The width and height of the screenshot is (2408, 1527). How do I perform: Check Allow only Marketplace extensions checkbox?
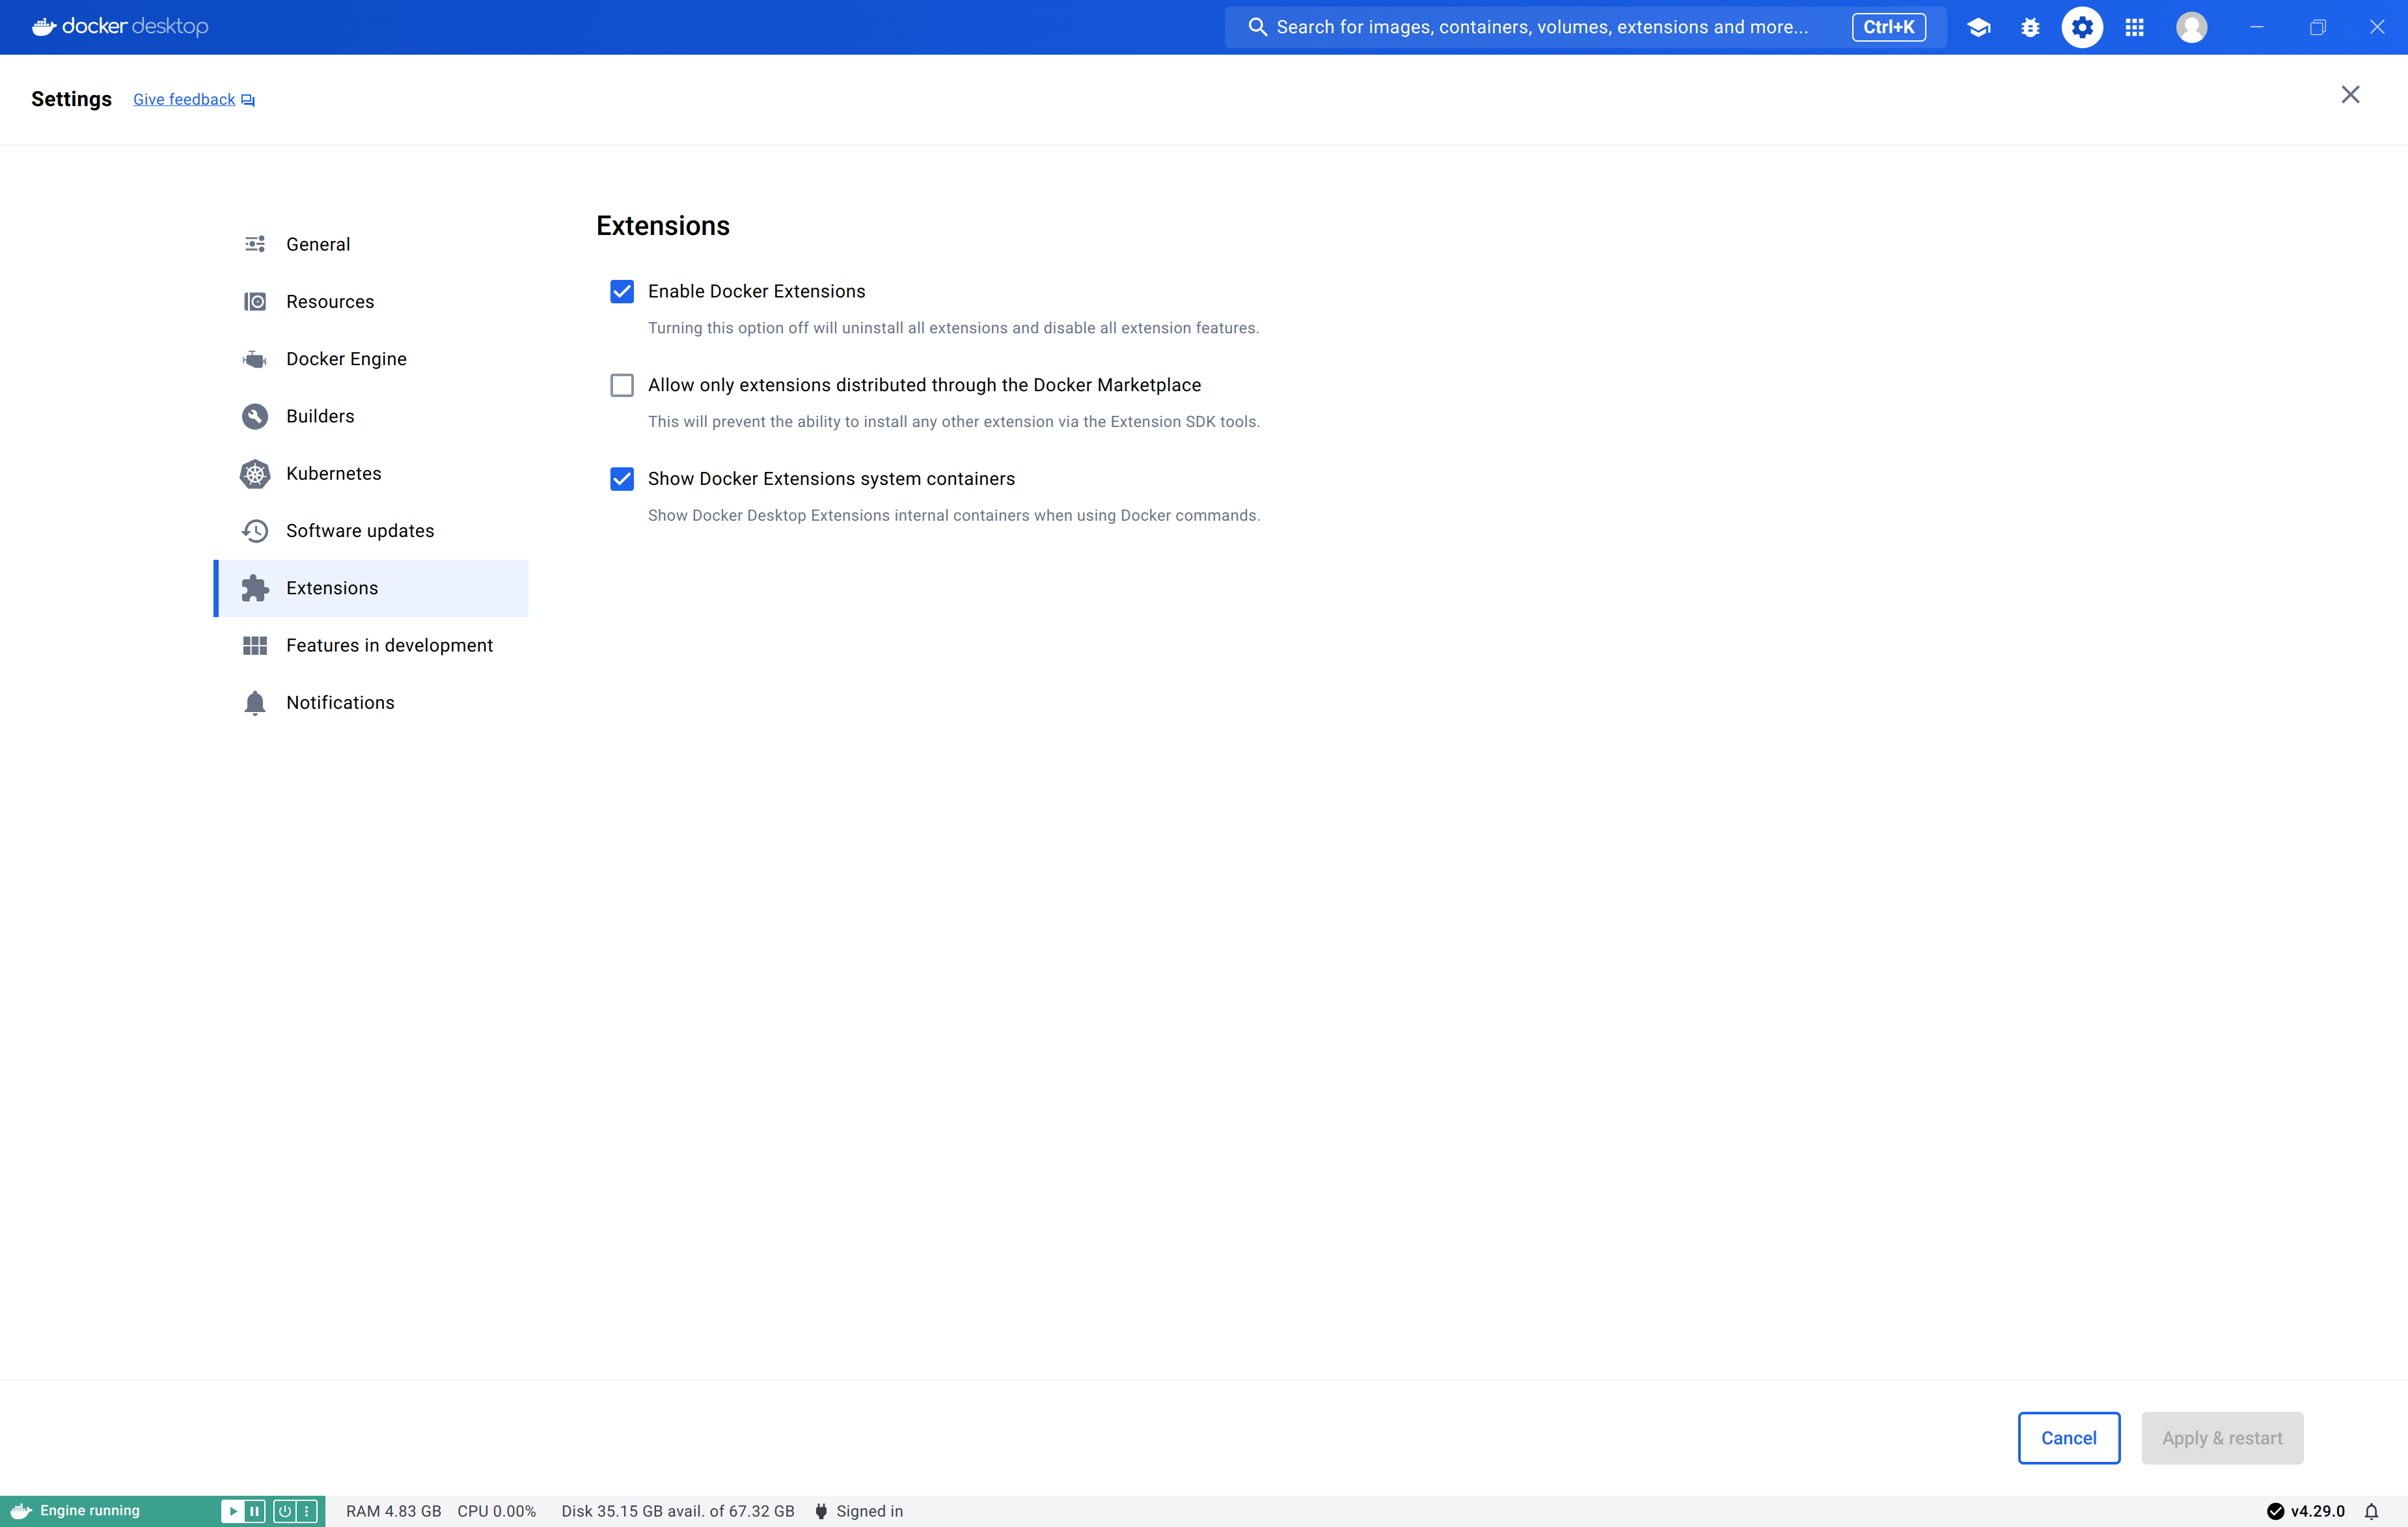tap(622, 385)
